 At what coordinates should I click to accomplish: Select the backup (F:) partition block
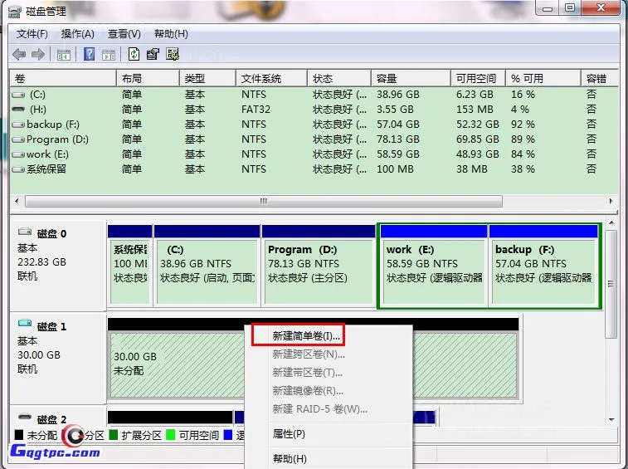(x=543, y=266)
